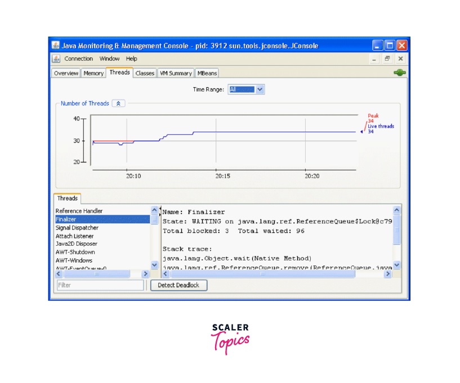Switch to the Memory tab
This screenshot has height=383, width=460.
click(93, 73)
